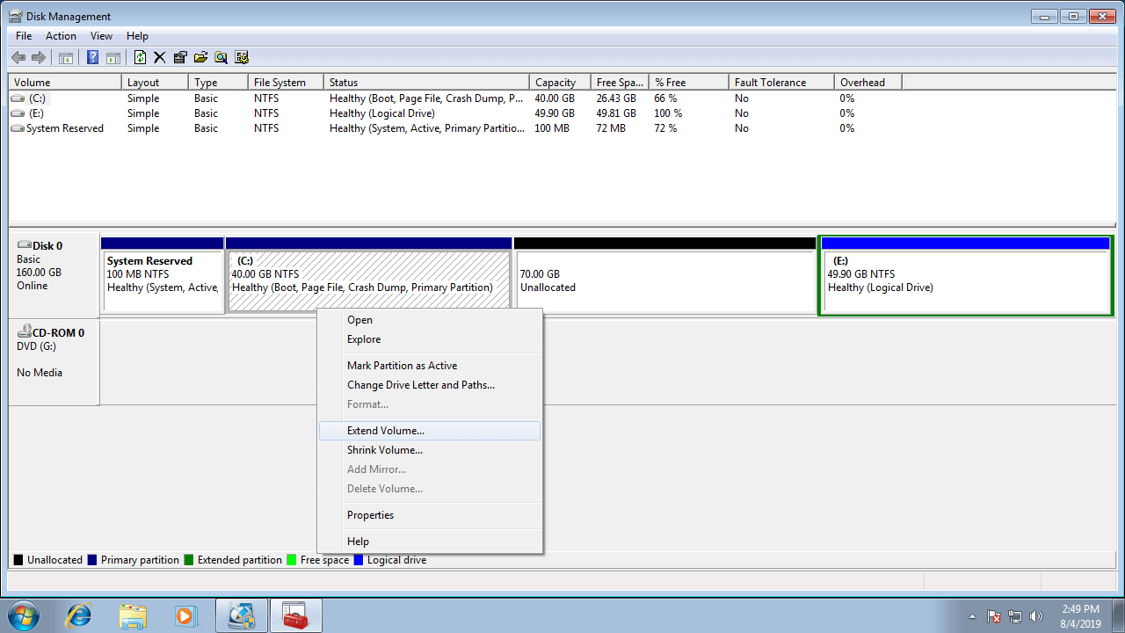Click the File System column header

coord(279,82)
